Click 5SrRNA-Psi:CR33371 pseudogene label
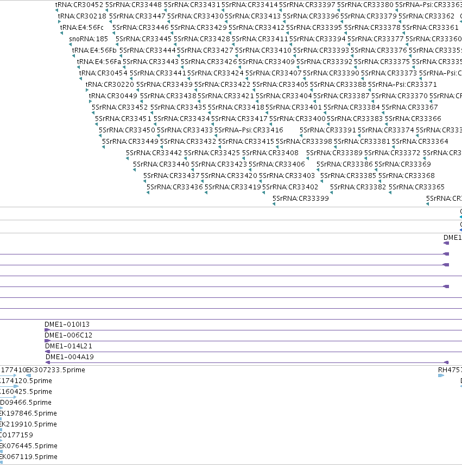The image size is (462, 465). click(402, 85)
